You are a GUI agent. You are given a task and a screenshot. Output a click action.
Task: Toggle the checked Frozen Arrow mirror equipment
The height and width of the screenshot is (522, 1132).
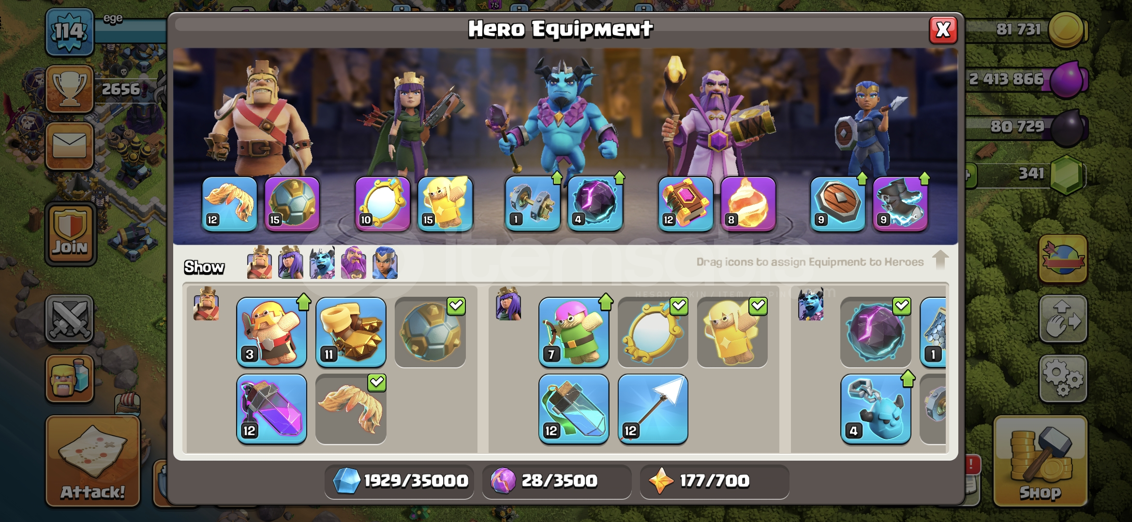(x=653, y=333)
